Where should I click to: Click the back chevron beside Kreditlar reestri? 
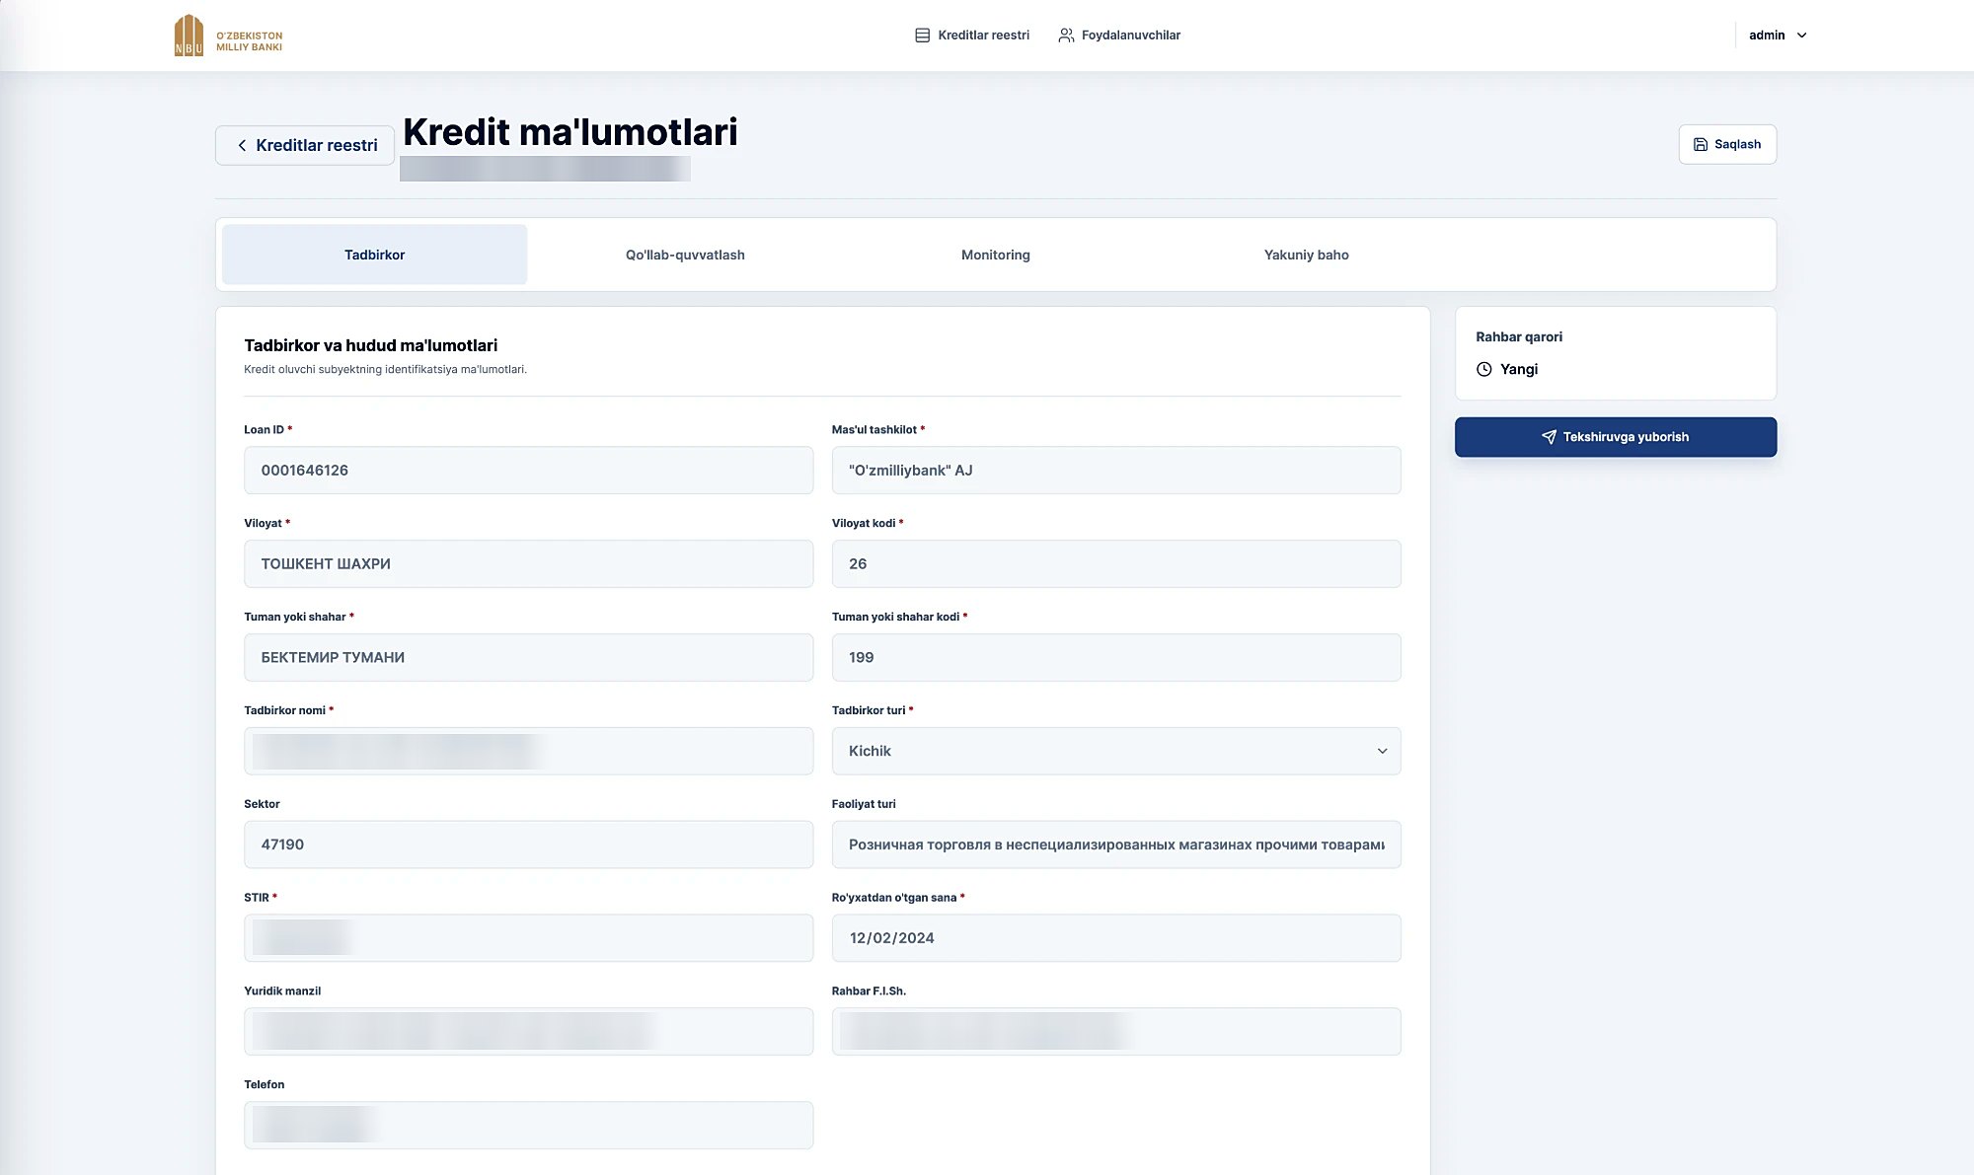coord(242,145)
